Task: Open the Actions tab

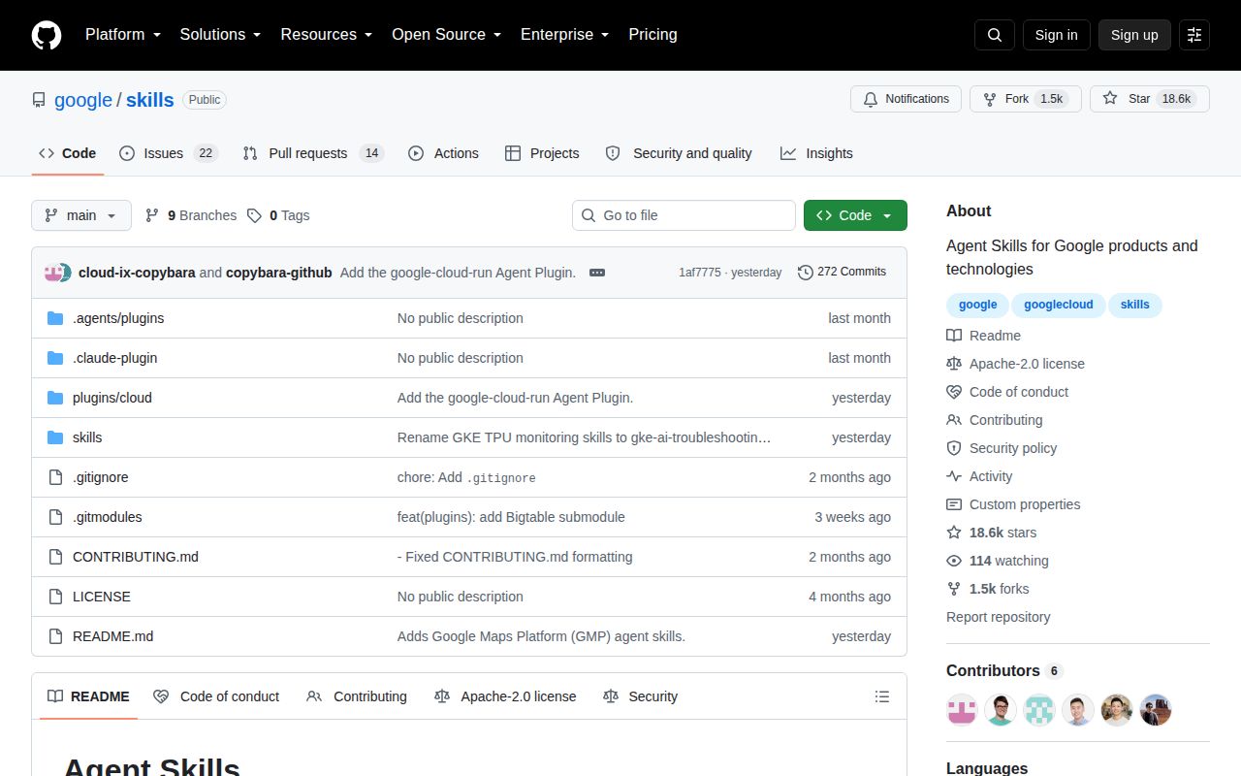Action: [443, 153]
